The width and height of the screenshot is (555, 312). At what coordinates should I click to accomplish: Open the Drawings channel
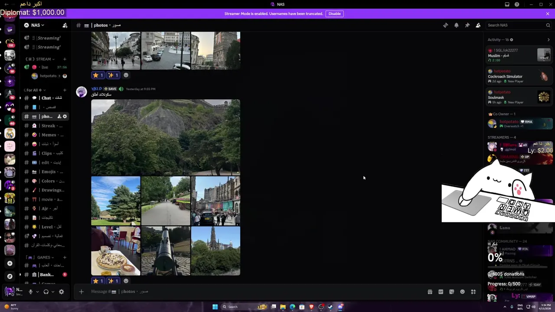click(45, 190)
